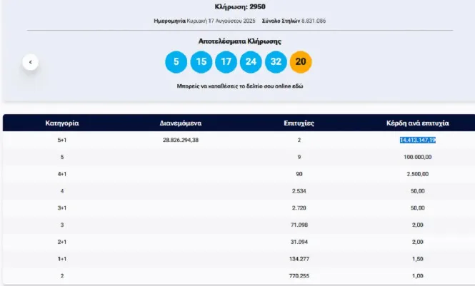The height and width of the screenshot is (286, 475).
Task: Click the winners count 2 in the 5+1 row
Action: coord(299,140)
